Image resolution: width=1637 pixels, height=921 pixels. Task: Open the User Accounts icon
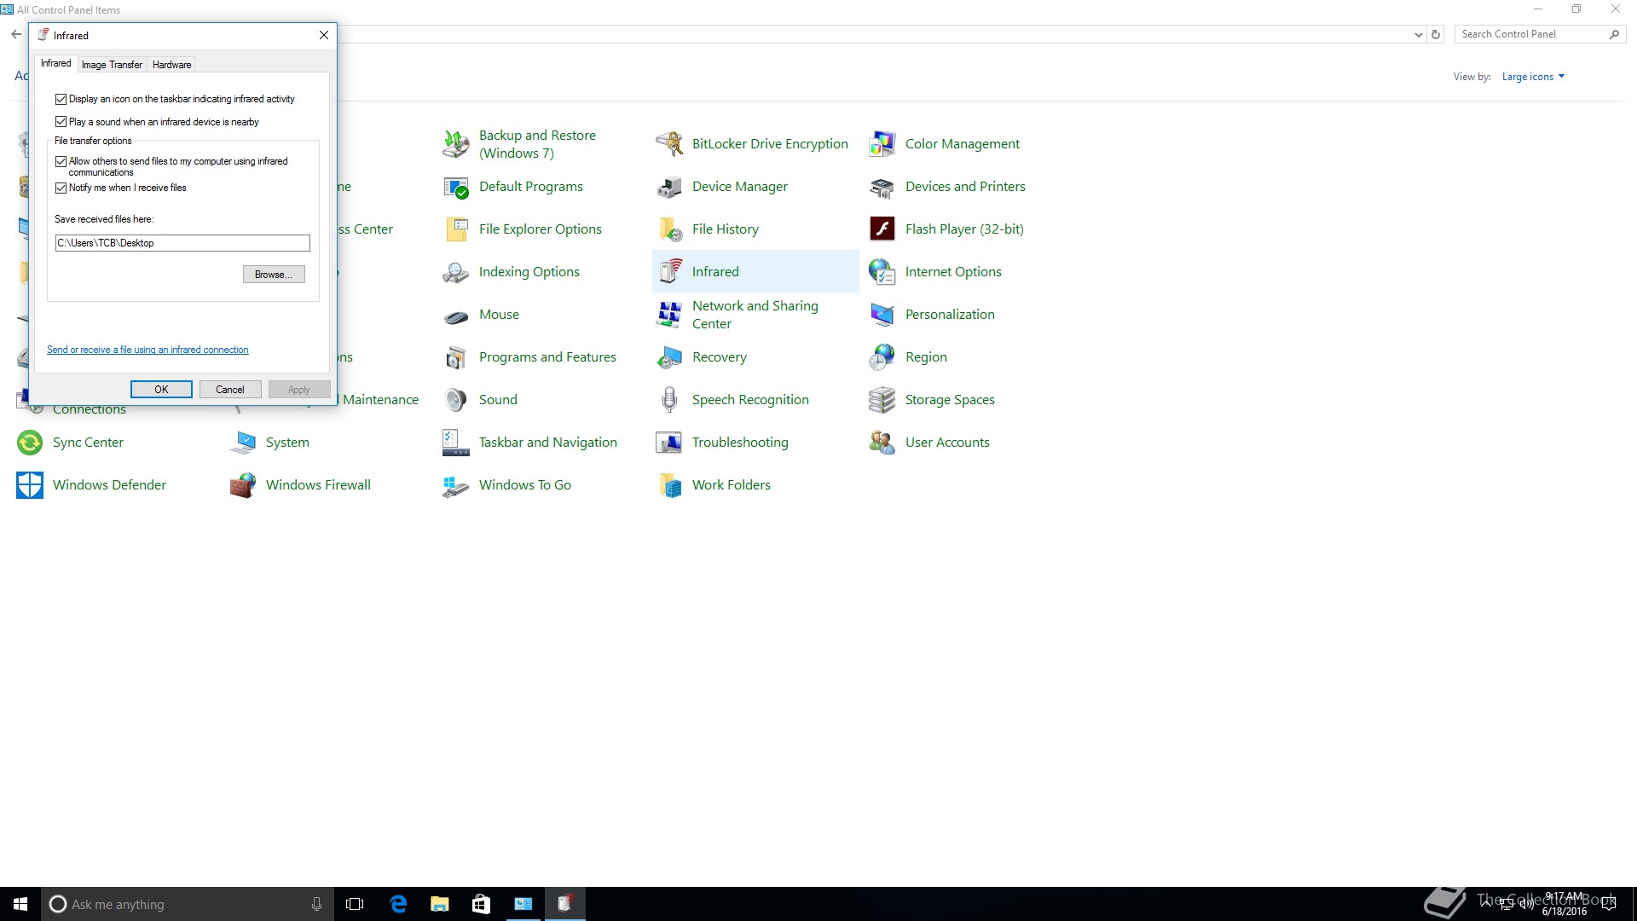[882, 443]
